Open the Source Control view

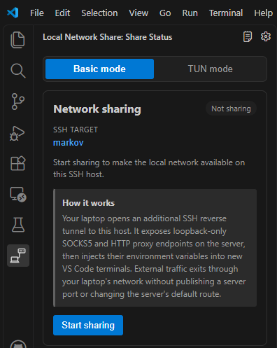(x=18, y=102)
